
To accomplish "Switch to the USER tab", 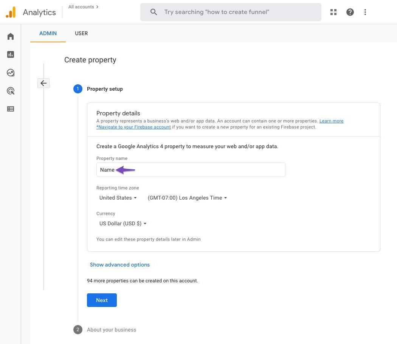I will (81, 33).
